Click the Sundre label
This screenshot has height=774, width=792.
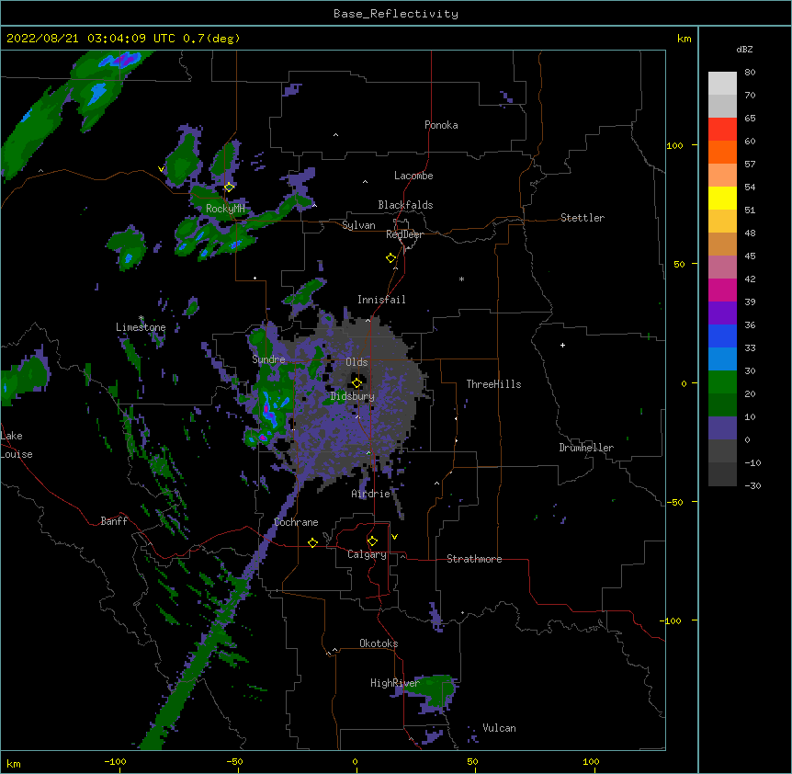(x=268, y=359)
